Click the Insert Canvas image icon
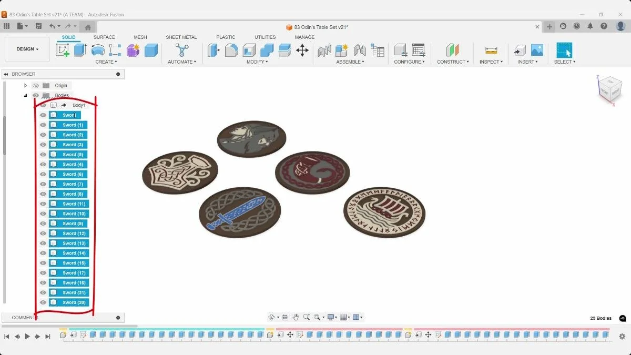The width and height of the screenshot is (631, 355). tap(537, 50)
